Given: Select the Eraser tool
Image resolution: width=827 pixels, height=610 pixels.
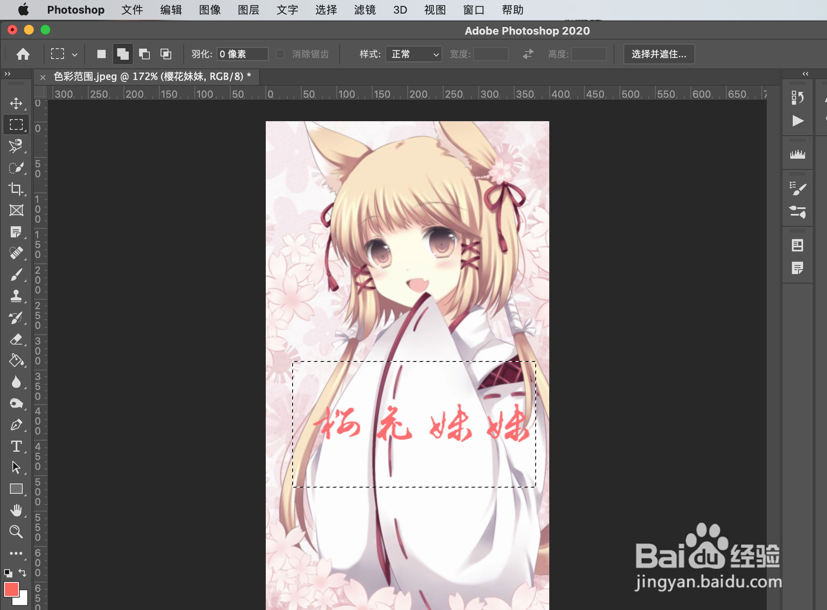Looking at the screenshot, I should click(x=16, y=339).
